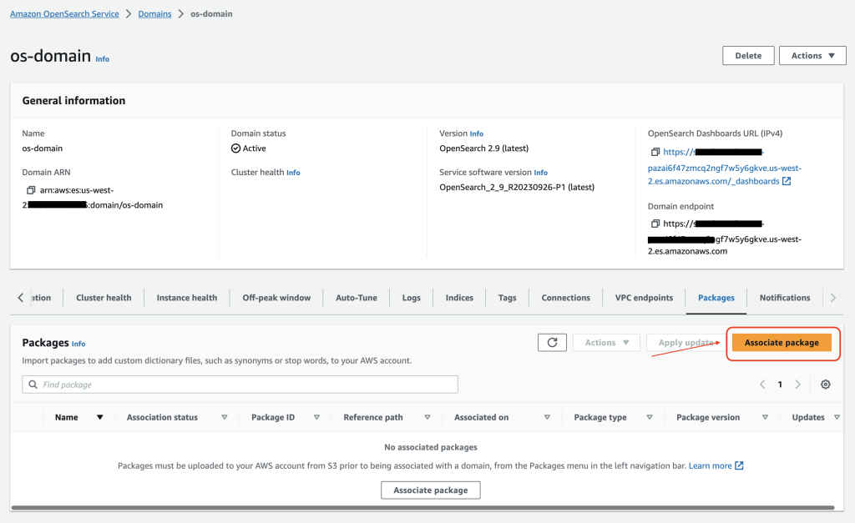Open the Packages table settings gear
The width and height of the screenshot is (855, 523).
pos(826,384)
